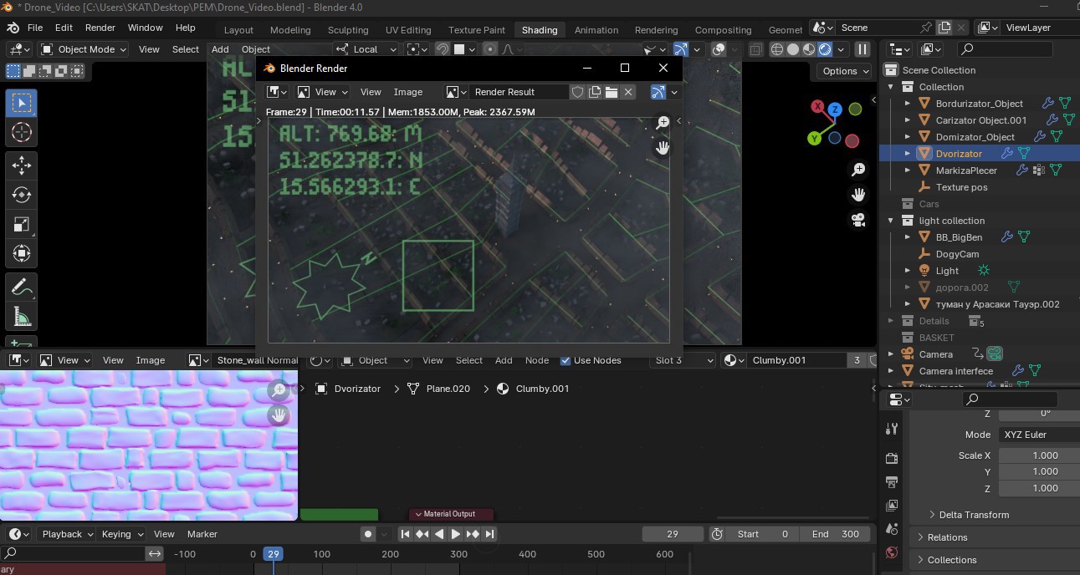1080x575 pixels.
Task: Click End frame field 300
Action: [x=834, y=534]
